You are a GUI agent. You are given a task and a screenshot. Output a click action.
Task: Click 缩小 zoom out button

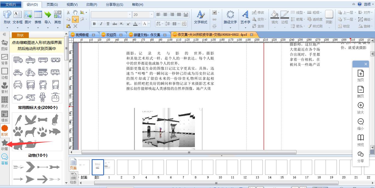tap(360, 124)
